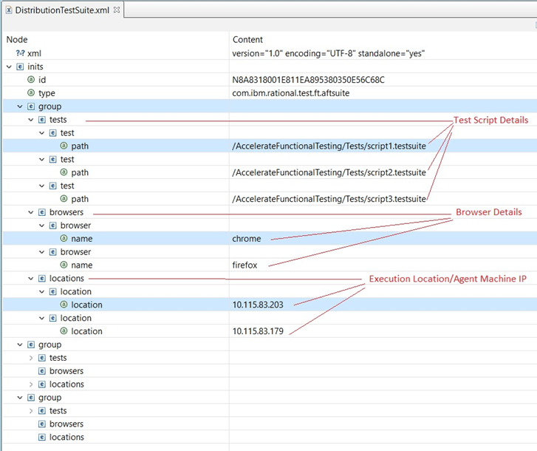Select the firefox name value
Screen dimensions: 537x451
point(244,265)
